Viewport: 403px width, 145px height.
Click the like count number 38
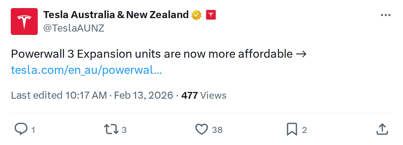217,130
